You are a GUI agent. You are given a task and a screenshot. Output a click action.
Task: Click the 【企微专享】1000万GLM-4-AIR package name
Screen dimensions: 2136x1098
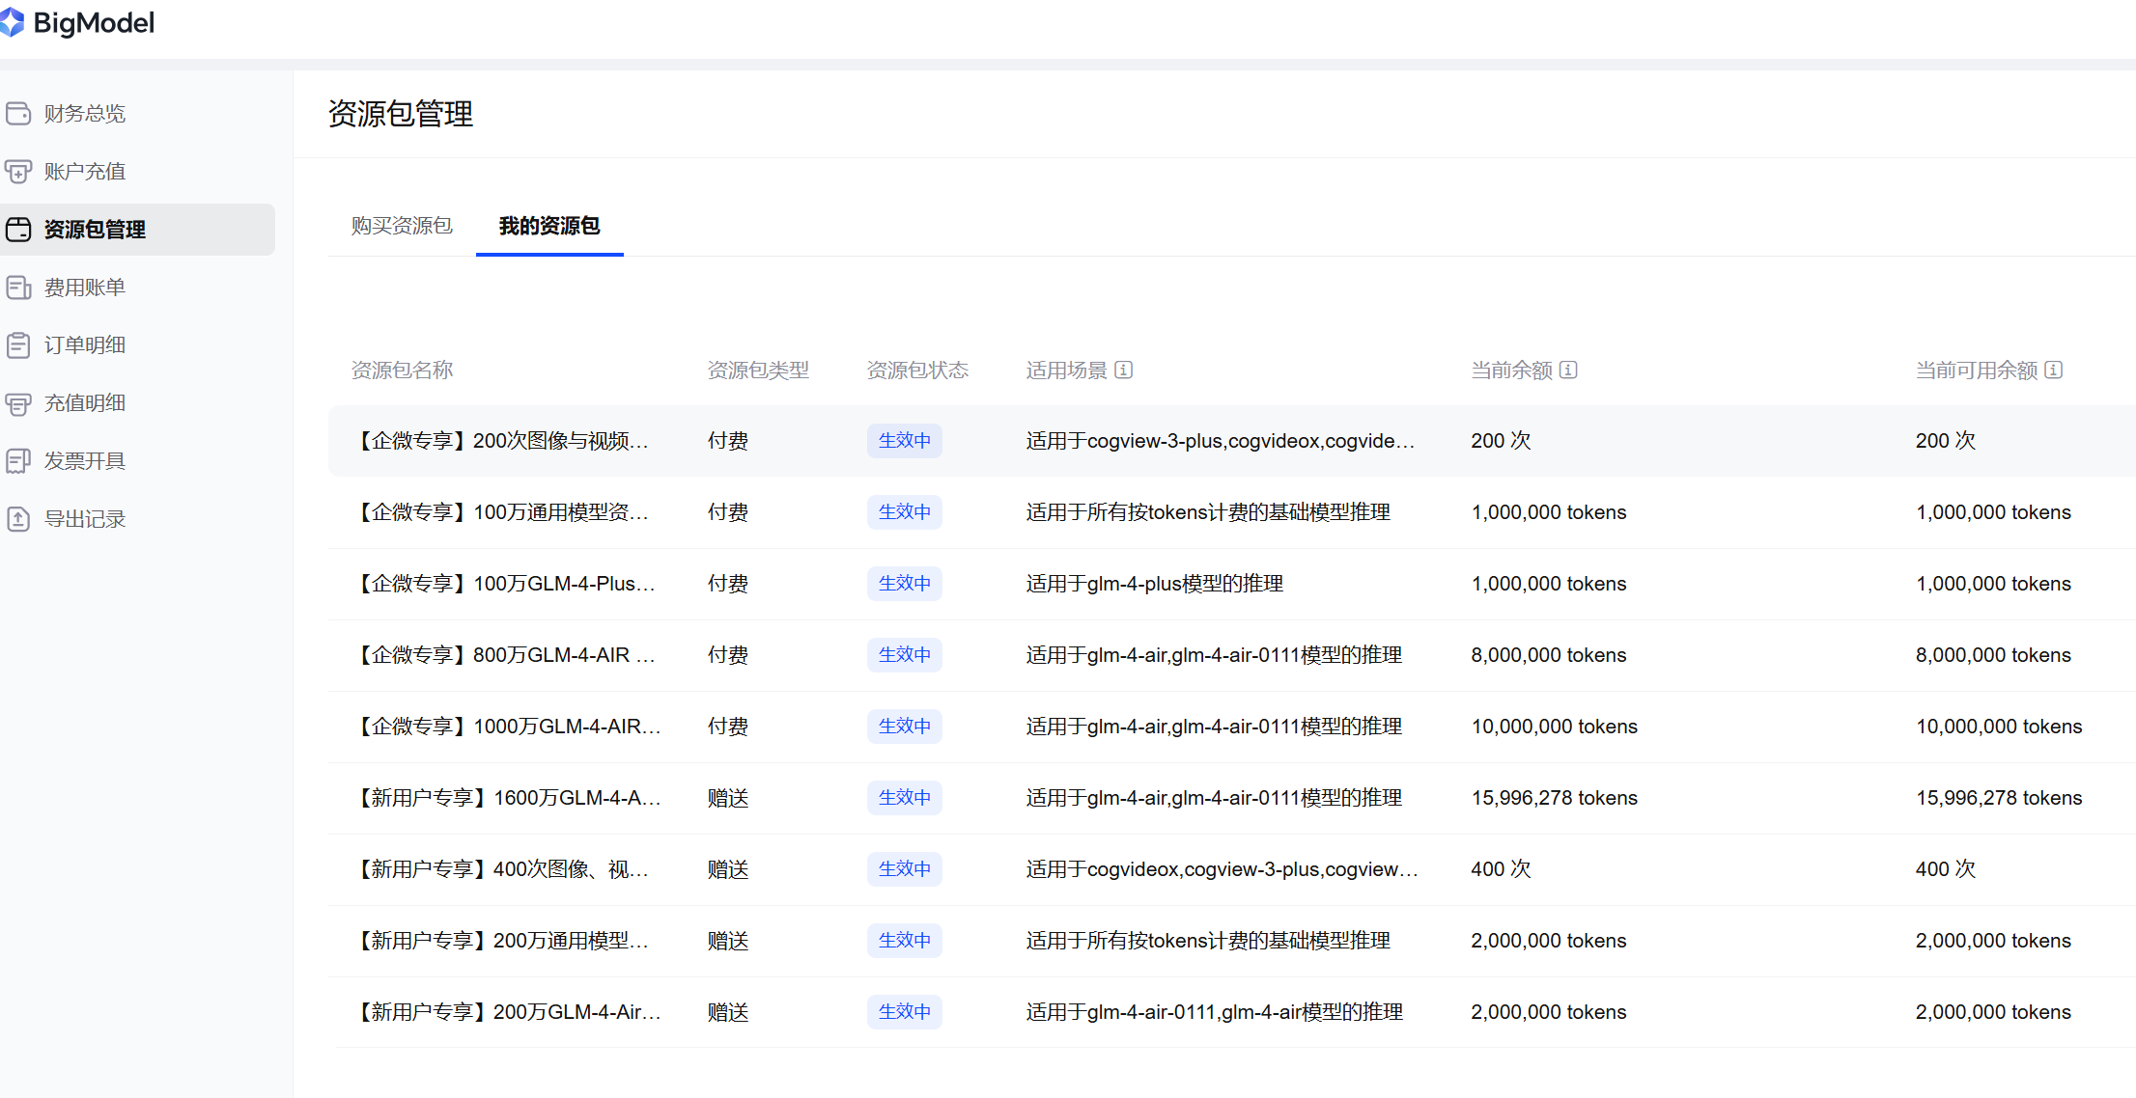pyautogui.click(x=509, y=727)
